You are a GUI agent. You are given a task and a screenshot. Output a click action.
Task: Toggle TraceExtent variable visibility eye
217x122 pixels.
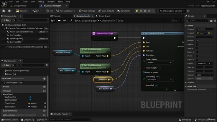click(45, 103)
